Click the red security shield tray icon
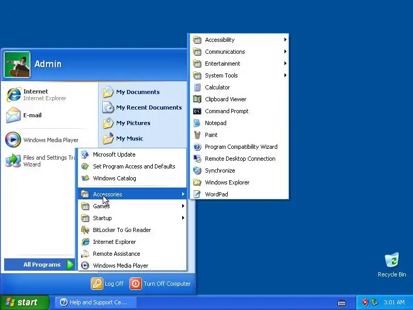413x310 pixels. 365,302
